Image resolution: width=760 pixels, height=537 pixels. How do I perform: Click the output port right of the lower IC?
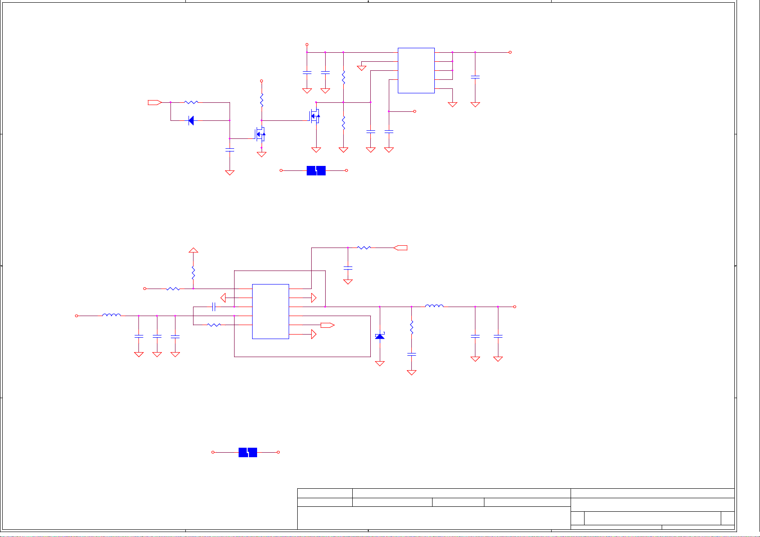click(328, 325)
